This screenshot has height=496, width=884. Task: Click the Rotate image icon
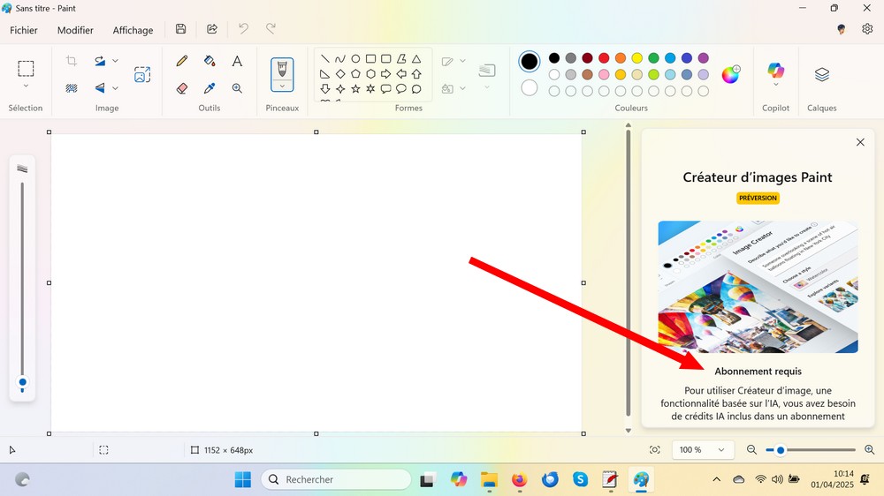pos(100,60)
